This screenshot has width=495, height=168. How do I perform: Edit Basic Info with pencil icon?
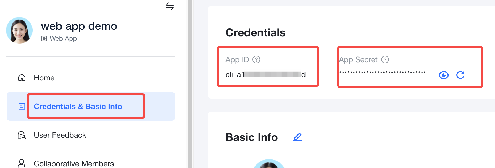point(297,137)
